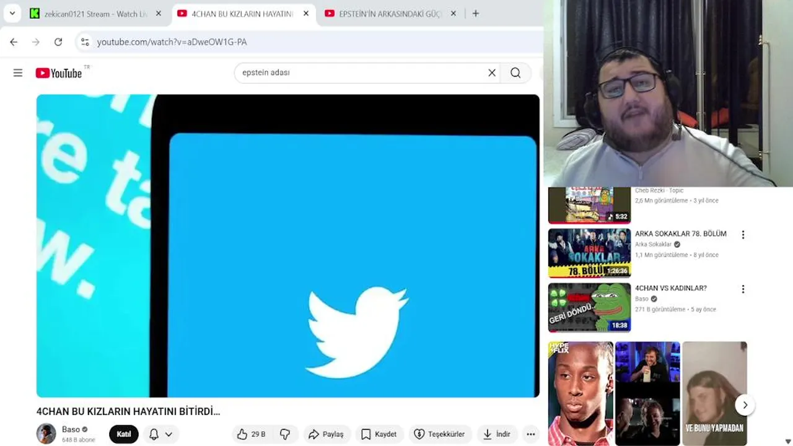Click the page scrollbar down arrow
The height and width of the screenshot is (446, 793).
pyautogui.click(x=788, y=441)
